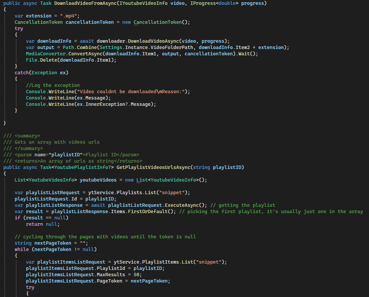Image resolution: width=369 pixels, height=297 pixels.
Task: Click the GetPlaylistVideosUrlsAsync method name
Action: coord(153,167)
